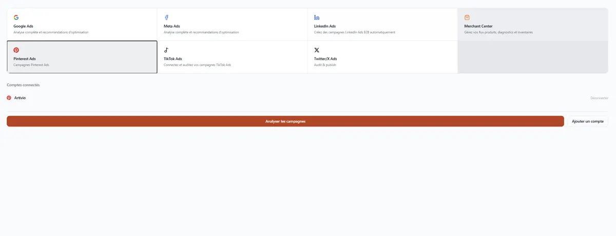Image resolution: width=616 pixels, height=236 pixels.
Task: Click 'Gérez vos flux produits' description text
Action: coord(498,32)
